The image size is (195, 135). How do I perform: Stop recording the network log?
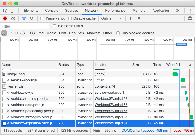coord(5,18)
